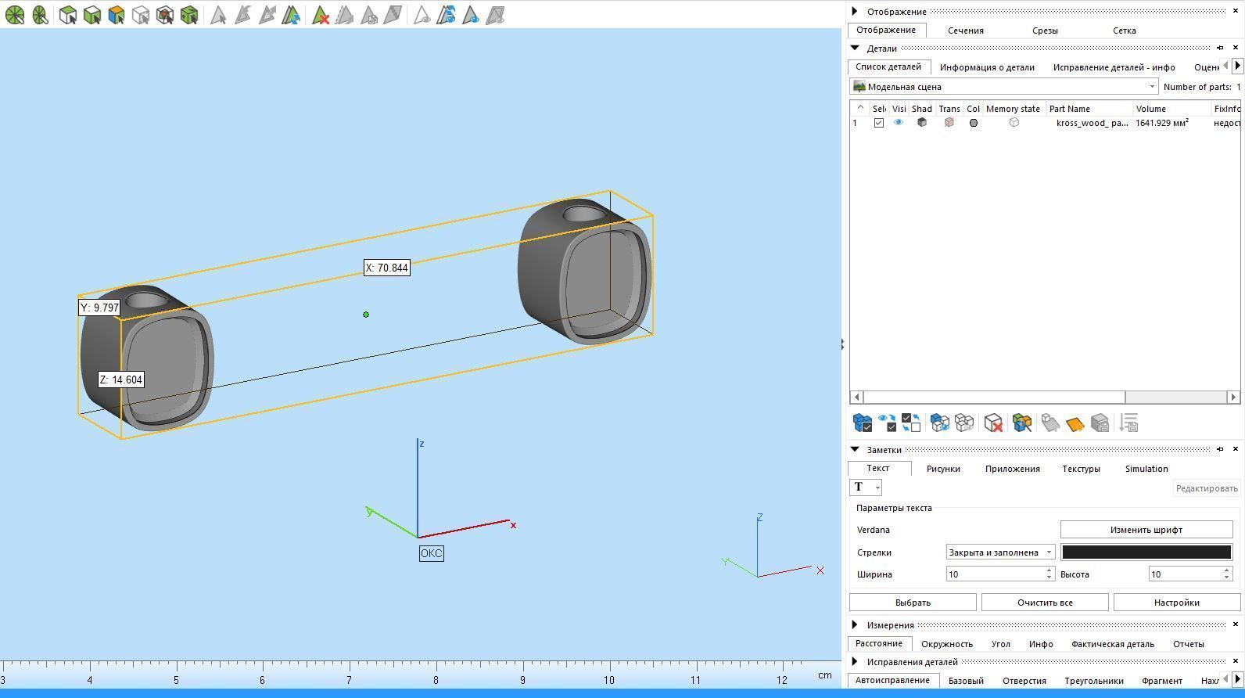Expand the Исправления деталей panel

[855, 661]
